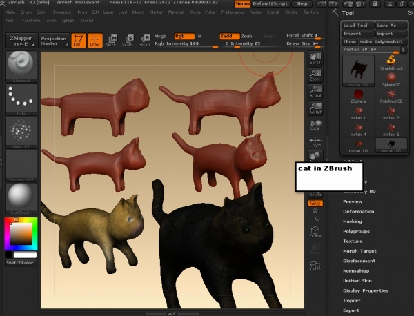This screenshot has height=316, width=414.
Task: Open the Alpha 07 selector
Action: click(x=21, y=132)
